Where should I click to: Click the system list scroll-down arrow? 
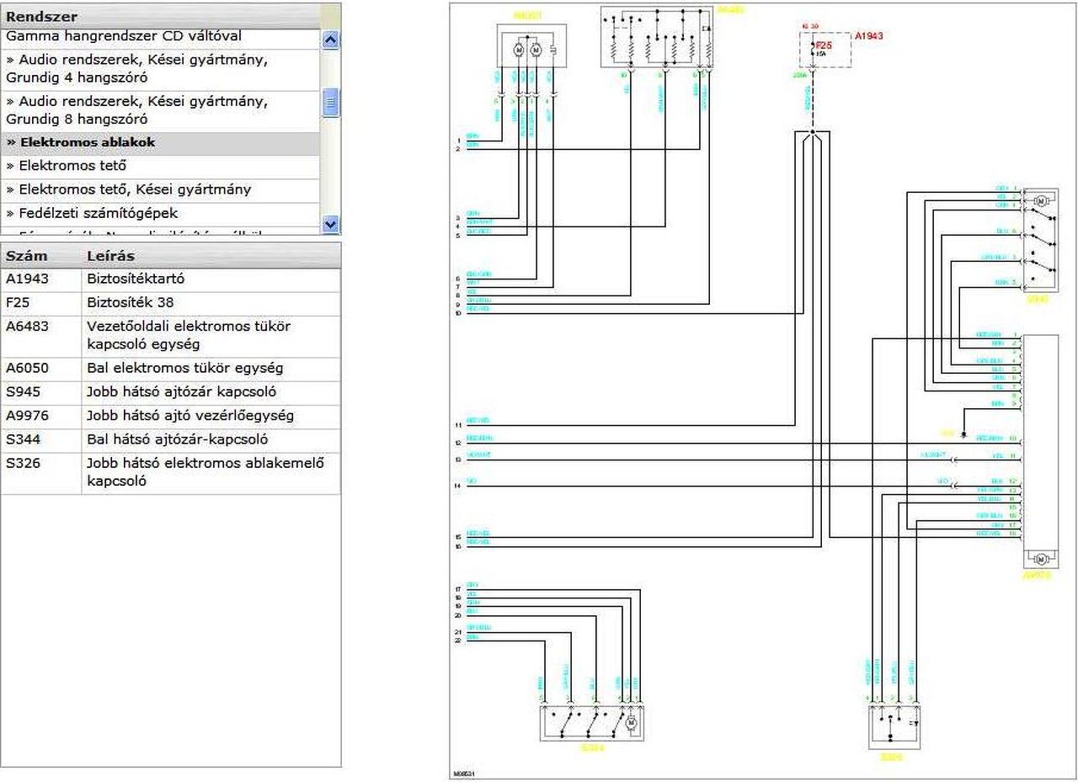click(331, 224)
